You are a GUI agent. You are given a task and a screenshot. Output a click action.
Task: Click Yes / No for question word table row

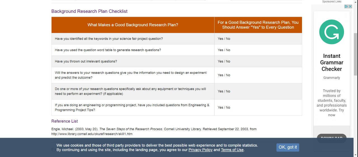click(x=224, y=50)
